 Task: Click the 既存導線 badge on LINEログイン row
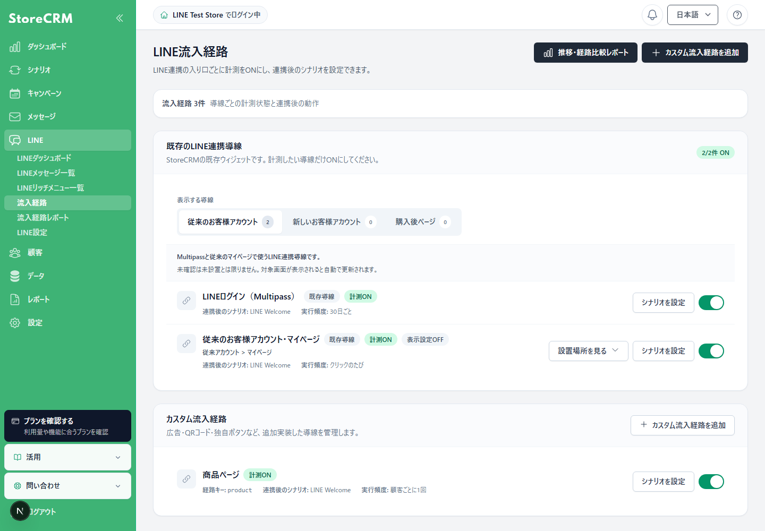[322, 297]
